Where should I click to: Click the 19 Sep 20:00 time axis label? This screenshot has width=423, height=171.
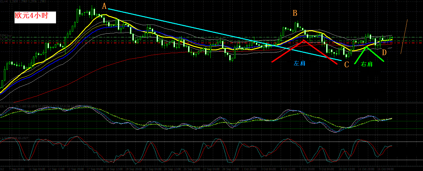click(134, 169)
